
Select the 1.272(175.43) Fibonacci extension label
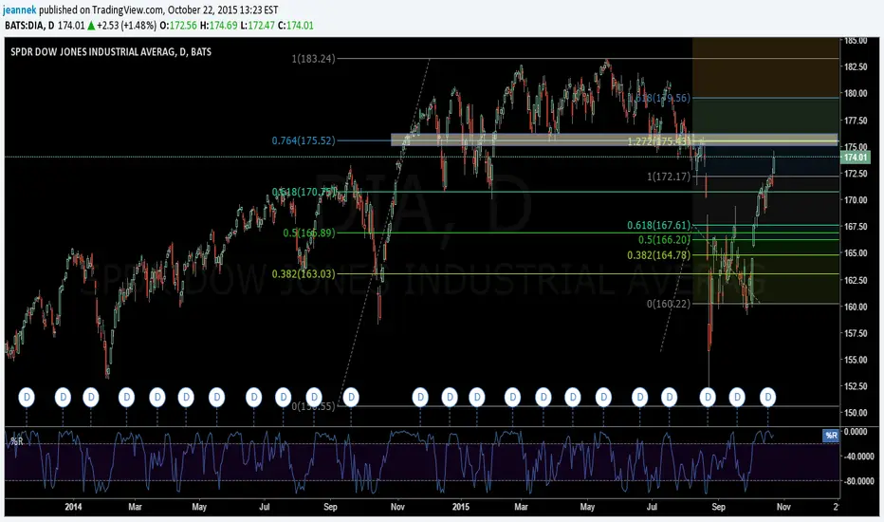tap(659, 141)
